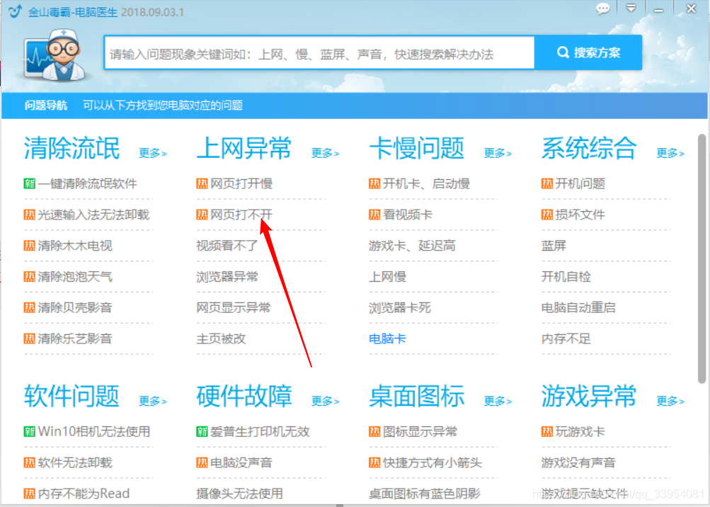The image size is (710, 507).
Task: Click 玩游戏卡
Action: point(580,432)
